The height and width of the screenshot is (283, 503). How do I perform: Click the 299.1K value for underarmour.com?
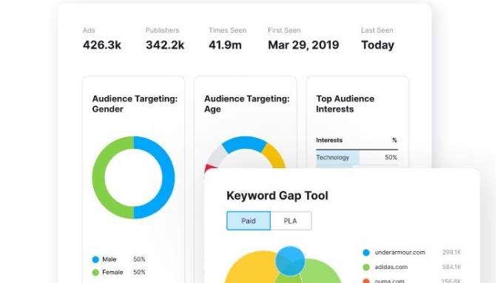(x=451, y=253)
